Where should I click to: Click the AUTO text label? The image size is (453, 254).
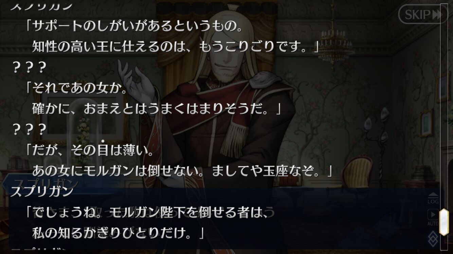click(433, 224)
